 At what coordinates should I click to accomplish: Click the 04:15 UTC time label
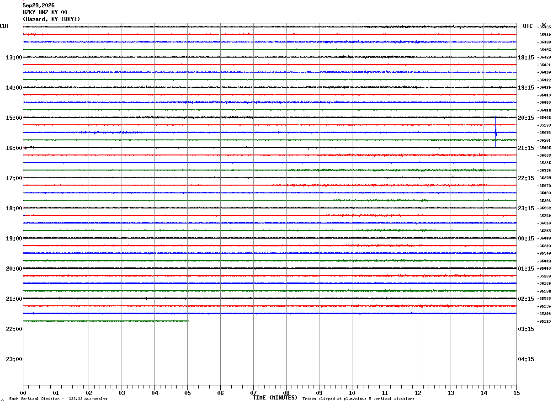526,359
